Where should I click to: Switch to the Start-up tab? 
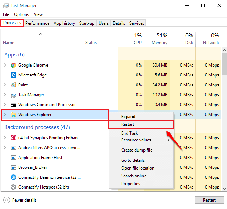tap(87, 23)
